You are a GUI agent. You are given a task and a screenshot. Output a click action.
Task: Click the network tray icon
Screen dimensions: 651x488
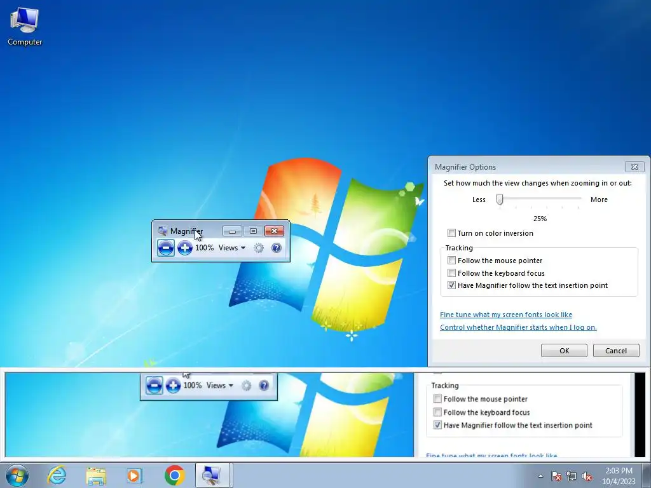pyautogui.click(x=572, y=476)
